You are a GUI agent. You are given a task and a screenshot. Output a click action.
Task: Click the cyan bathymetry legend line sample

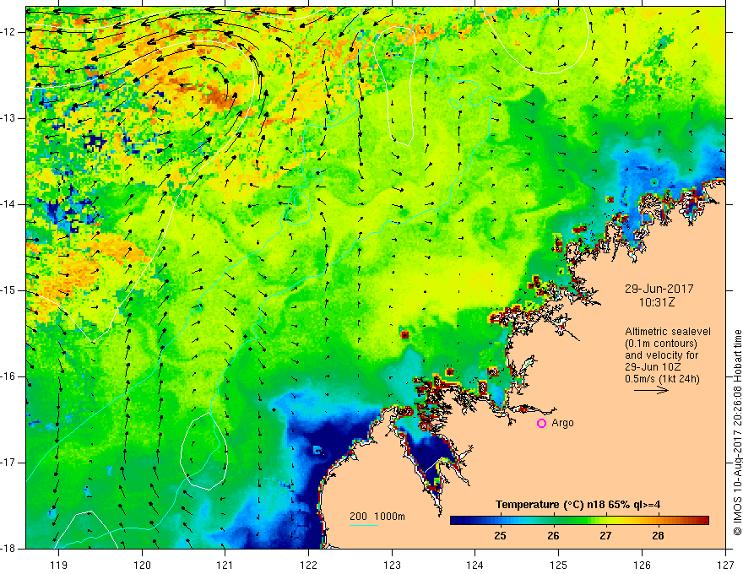point(364,525)
